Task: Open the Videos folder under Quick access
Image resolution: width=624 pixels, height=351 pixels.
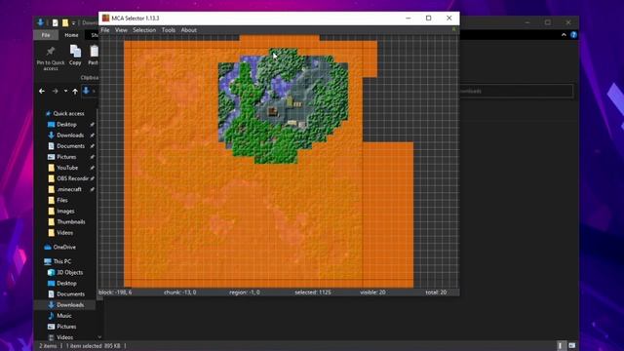Action: pos(64,232)
